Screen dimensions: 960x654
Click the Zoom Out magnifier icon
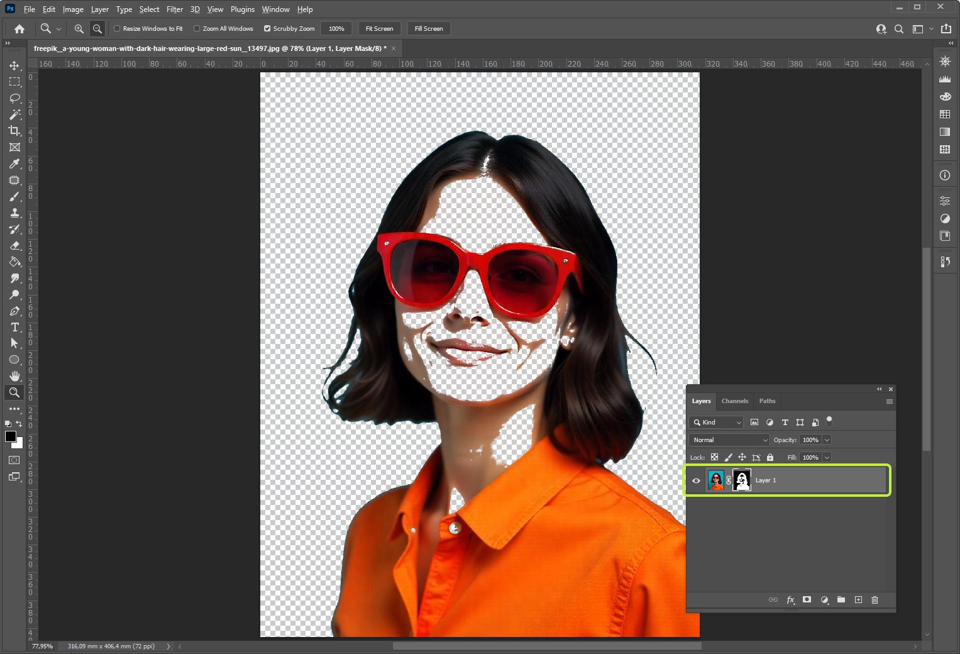97,28
